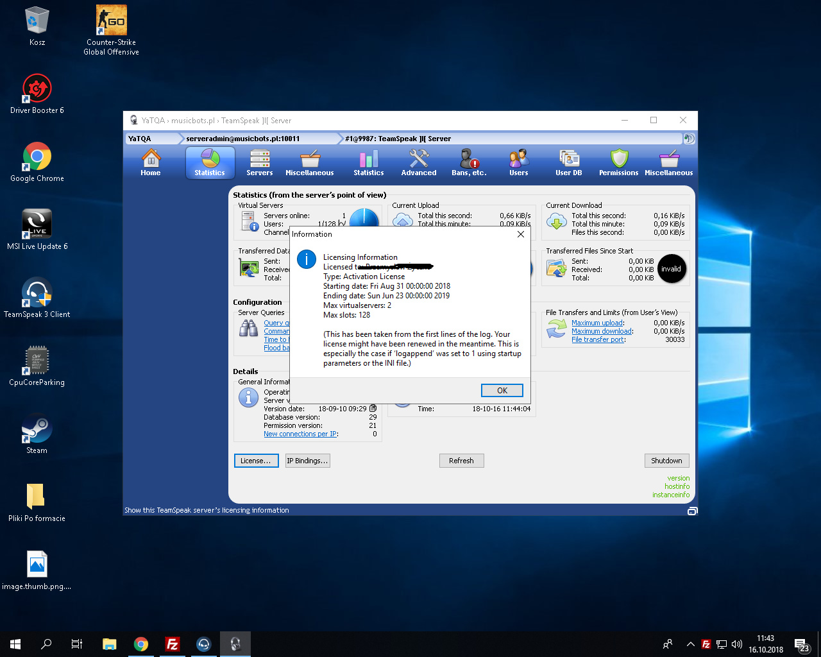The width and height of the screenshot is (821, 657).
Task: Open the User DB section
Action: [569, 163]
